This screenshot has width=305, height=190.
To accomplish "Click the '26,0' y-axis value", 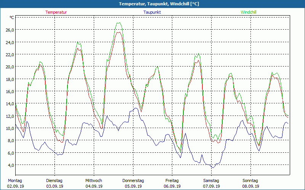I will pyautogui.click(x=10, y=30).
